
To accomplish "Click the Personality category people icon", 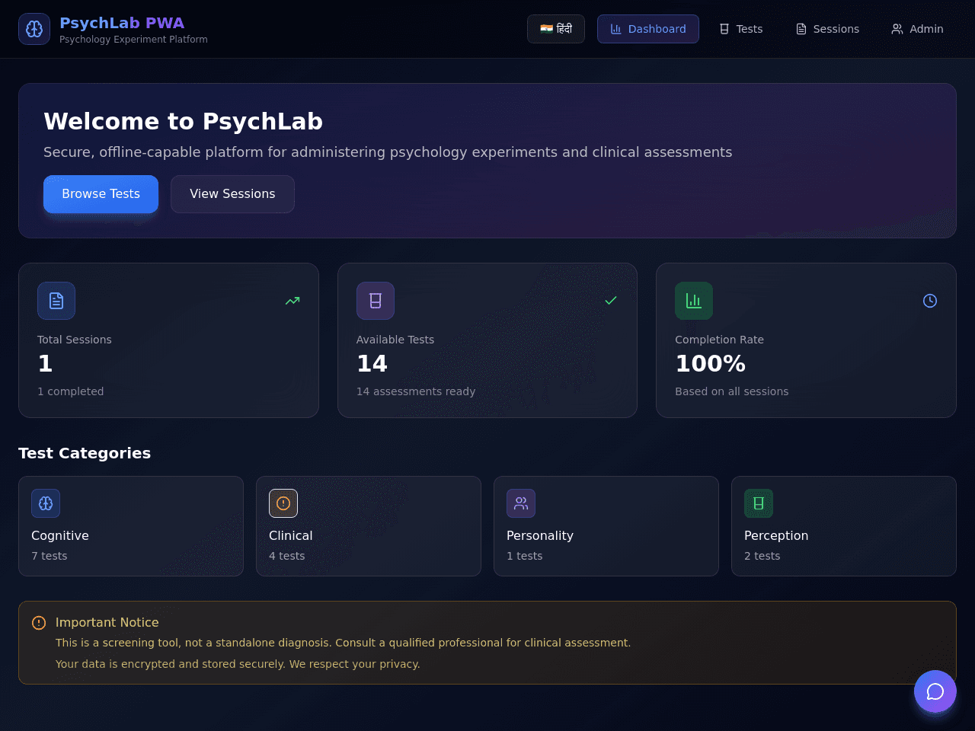I will (x=521, y=503).
